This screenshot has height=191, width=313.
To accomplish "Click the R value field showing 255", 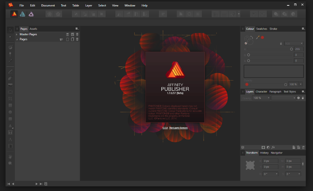I will (x=299, y=49).
